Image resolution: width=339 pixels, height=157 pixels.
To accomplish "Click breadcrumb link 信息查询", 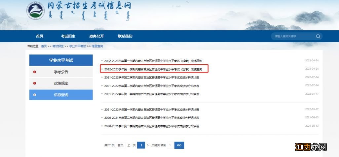I will [97, 46].
